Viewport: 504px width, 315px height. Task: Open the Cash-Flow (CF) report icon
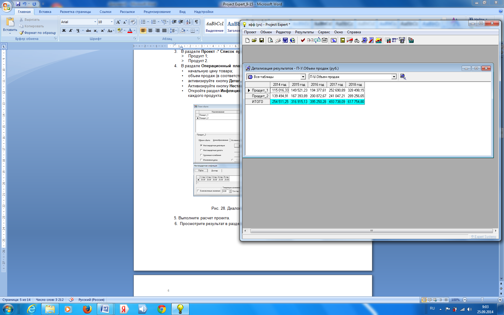pos(350,40)
